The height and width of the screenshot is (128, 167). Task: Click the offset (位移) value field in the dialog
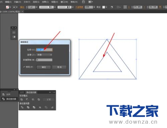(x=44, y=49)
